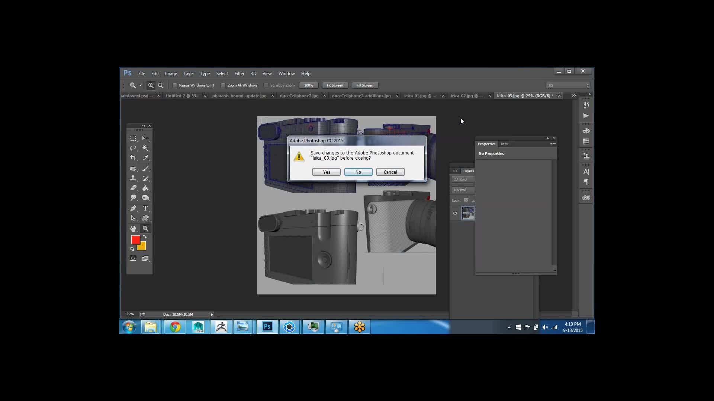Swap foreground and background colors

coord(145,237)
